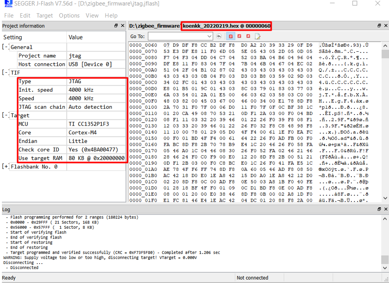Click the SEGGER J-Flash app icon in title bar
Viewport: 389px width, 283px height.
(8, 3)
